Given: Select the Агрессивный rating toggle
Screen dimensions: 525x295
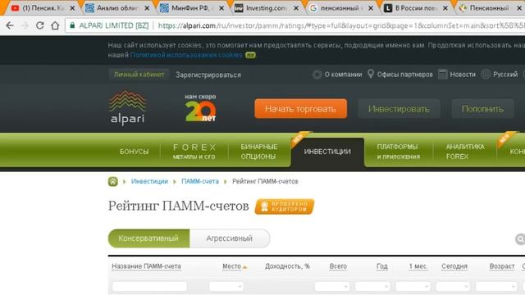Looking at the screenshot, I should pos(230,238).
